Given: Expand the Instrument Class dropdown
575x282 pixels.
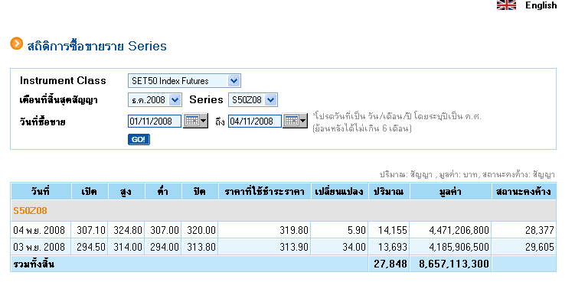Looking at the screenshot, I should pyautogui.click(x=184, y=81).
